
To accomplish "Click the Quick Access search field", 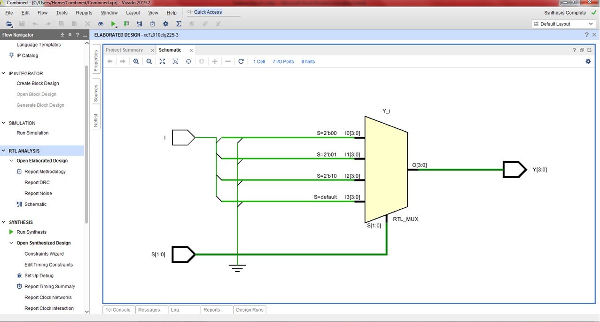I will click(213, 12).
